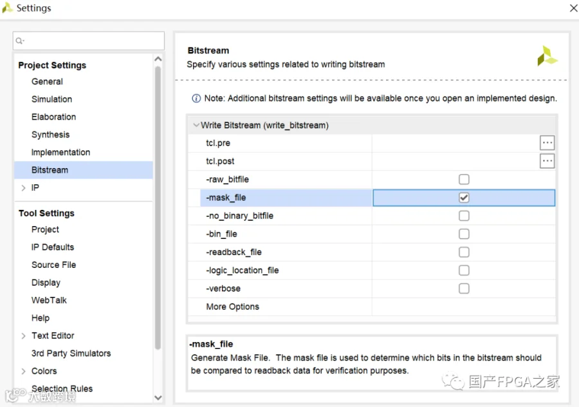
Task: Enable the -raw_bitfile checkbox
Action: point(464,179)
